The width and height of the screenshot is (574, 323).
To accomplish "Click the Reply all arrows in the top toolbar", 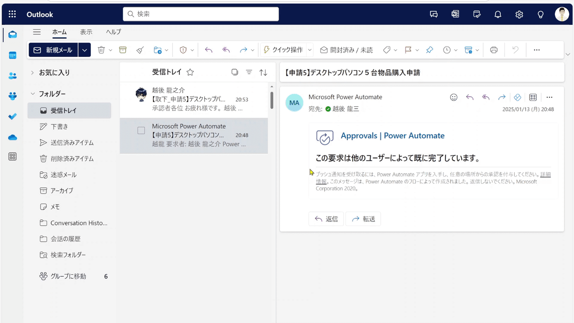I will tap(226, 50).
